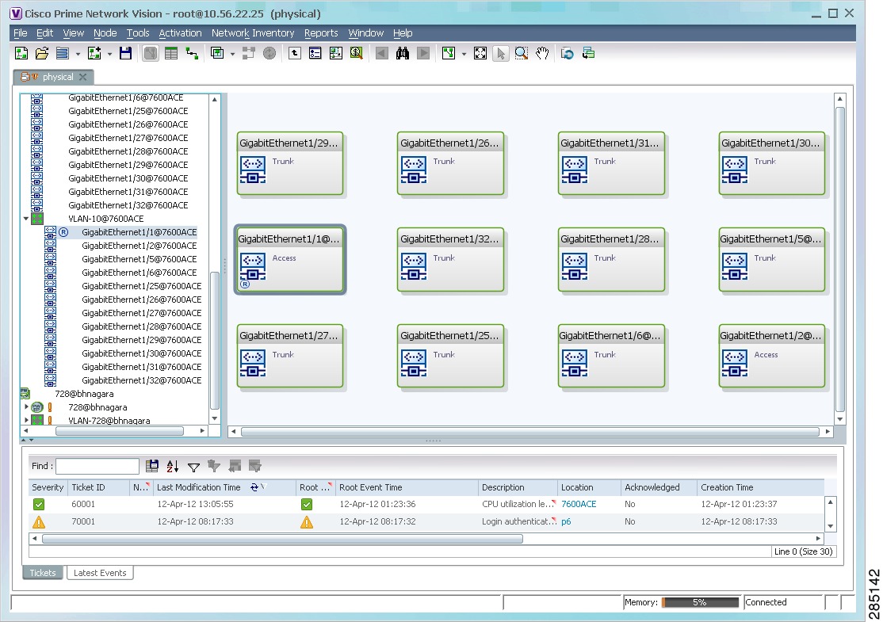Open the dropdown arrow beside the blue list icon
883x622 pixels.
[x=78, y=54]
